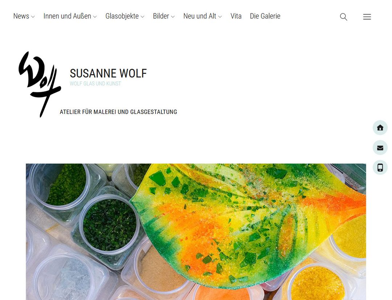The image size is (392, 300).
Task: Open the search magnifier icon
Action: [x=343, y=17]
